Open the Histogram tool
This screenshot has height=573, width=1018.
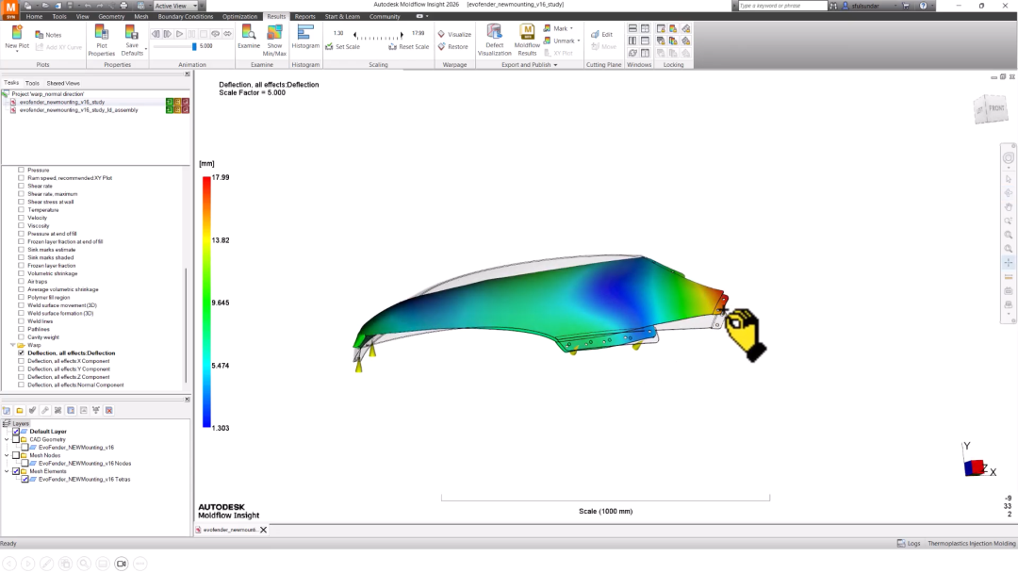tap(305, 37)
